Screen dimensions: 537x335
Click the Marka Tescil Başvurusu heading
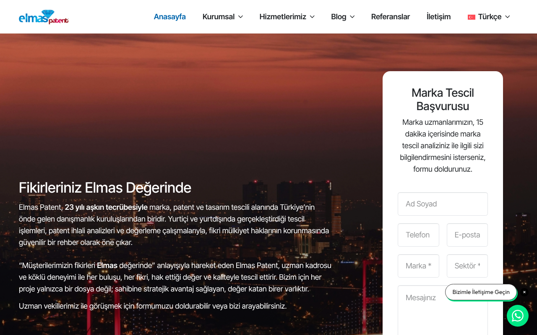coord(443,99)
